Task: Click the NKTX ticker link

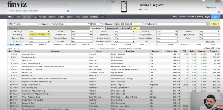Action: (15, 60)
